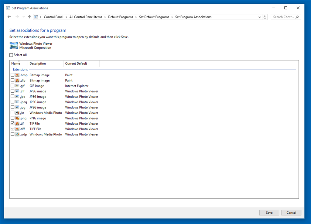Open the recent locations dropdown arrow
311x224 pixels.
coord(23,17)
